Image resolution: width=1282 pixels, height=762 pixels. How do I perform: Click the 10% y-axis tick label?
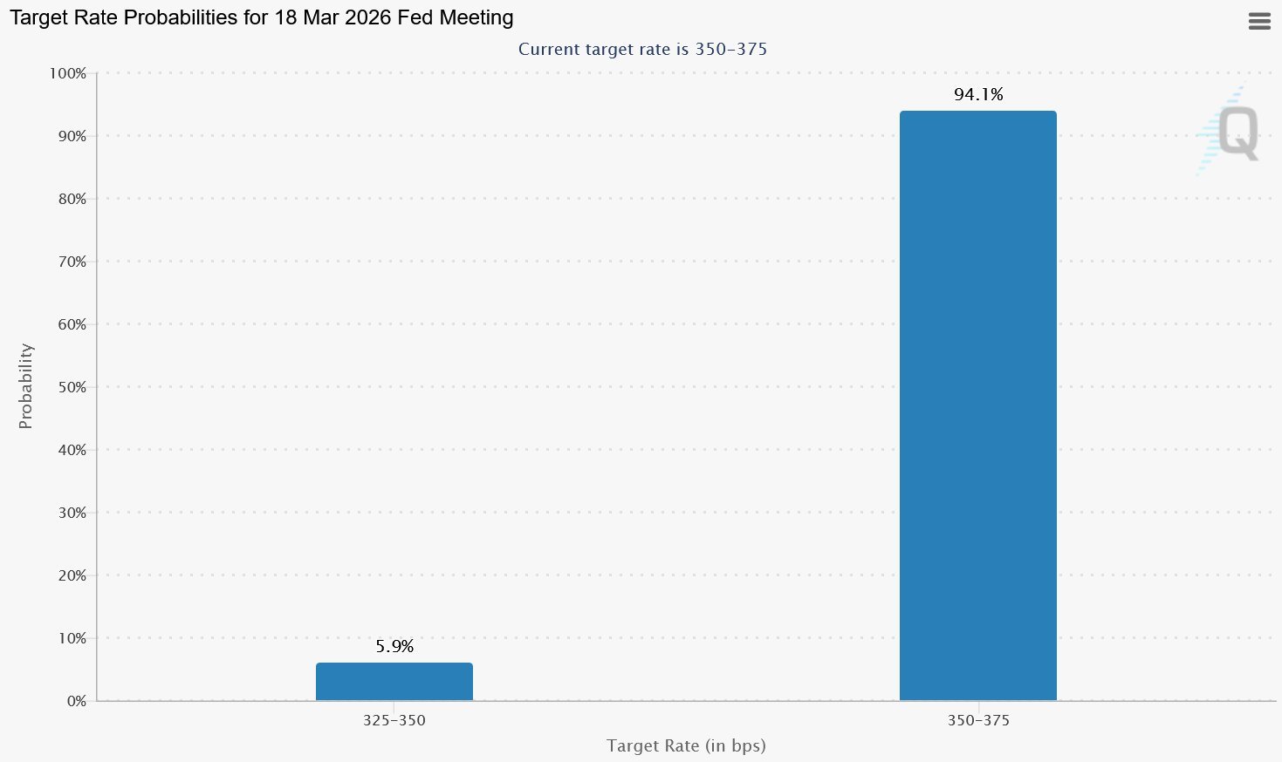click(x=72, y=638)
